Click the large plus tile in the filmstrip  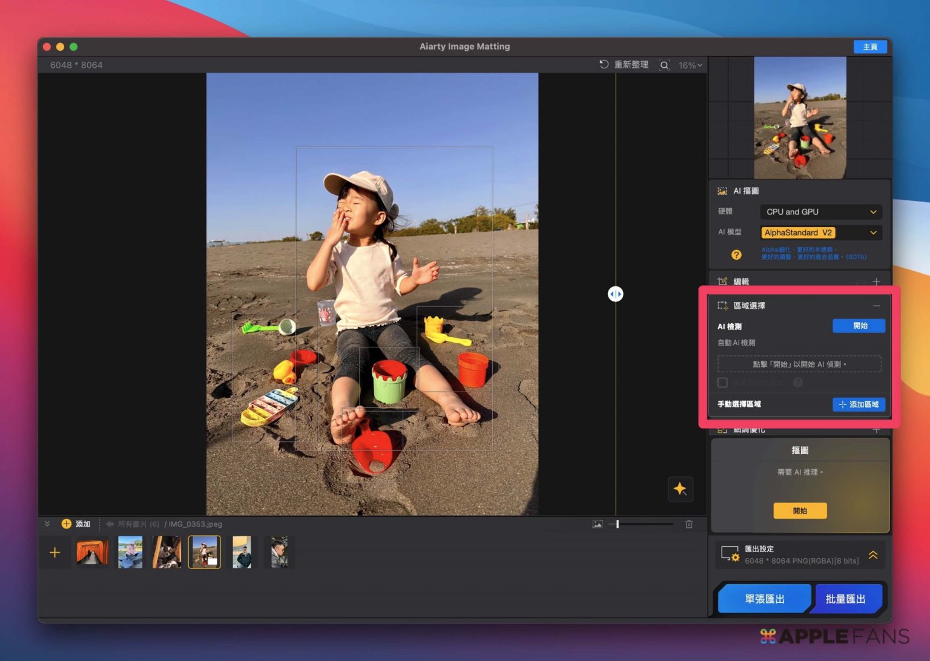pyautogui.click(x=55, y=553)
